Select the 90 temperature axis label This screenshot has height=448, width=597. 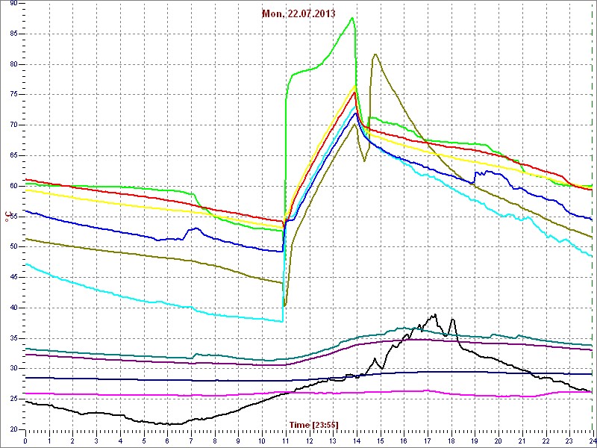click(x=13, y=4)
